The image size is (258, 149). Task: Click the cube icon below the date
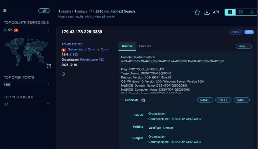click(x=63, y=74)
